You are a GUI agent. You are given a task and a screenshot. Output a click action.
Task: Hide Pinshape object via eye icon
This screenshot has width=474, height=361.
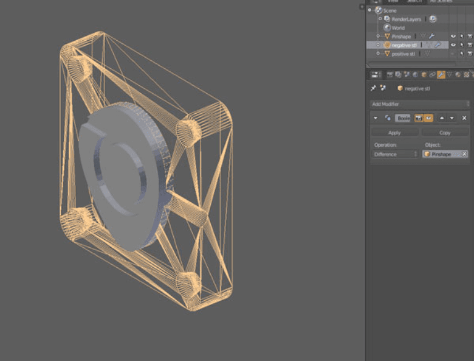pos(453,37)
